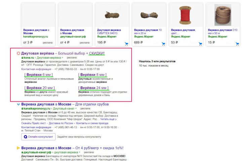Open the От 4 руб/метр + скидка result title
The width and height of the screenshot is (242, 161).
coord(72,148)
